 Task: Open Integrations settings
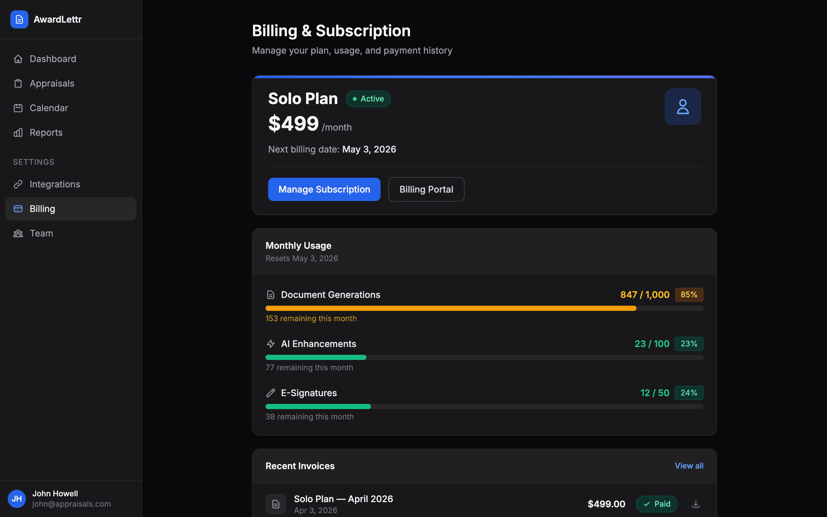(x=71, y=184)
